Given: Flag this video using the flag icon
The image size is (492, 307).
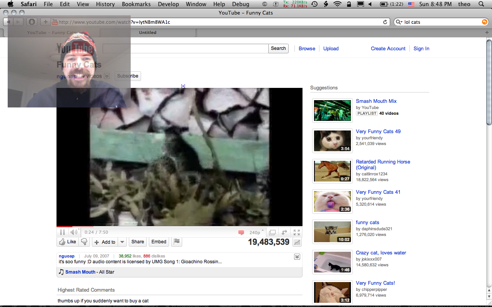Looking at the screenshot, I should tap(177, 242).
